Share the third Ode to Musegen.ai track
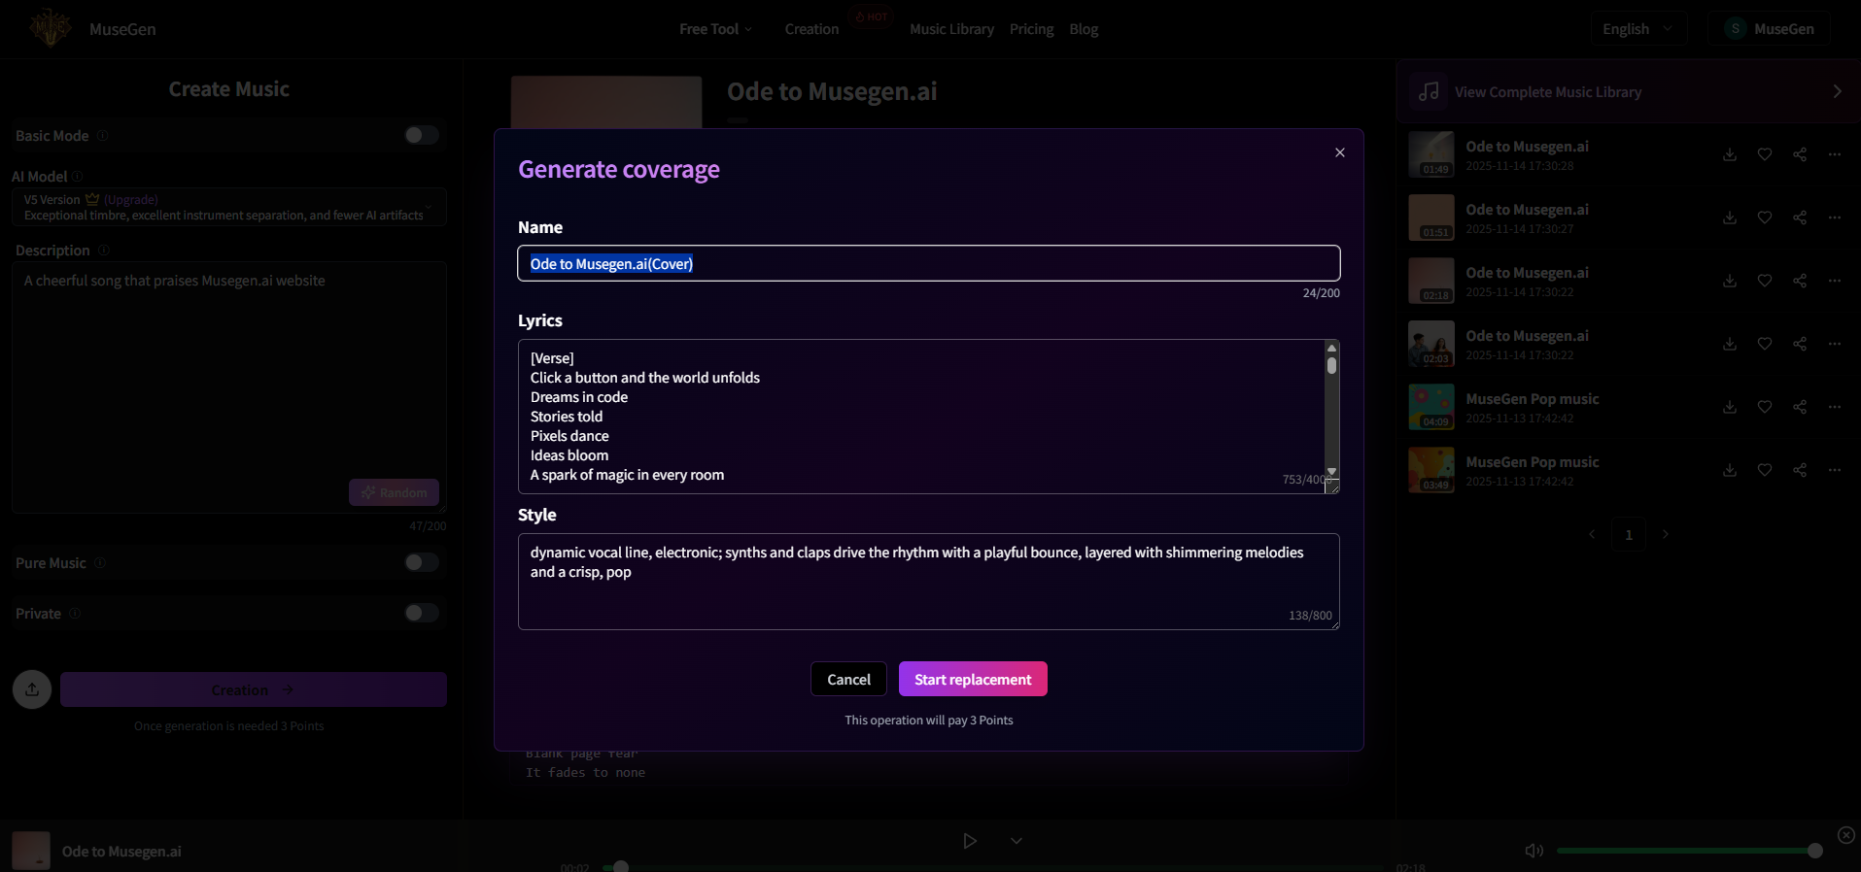Screen dimensions: 1861x872 pos(1800,281)
